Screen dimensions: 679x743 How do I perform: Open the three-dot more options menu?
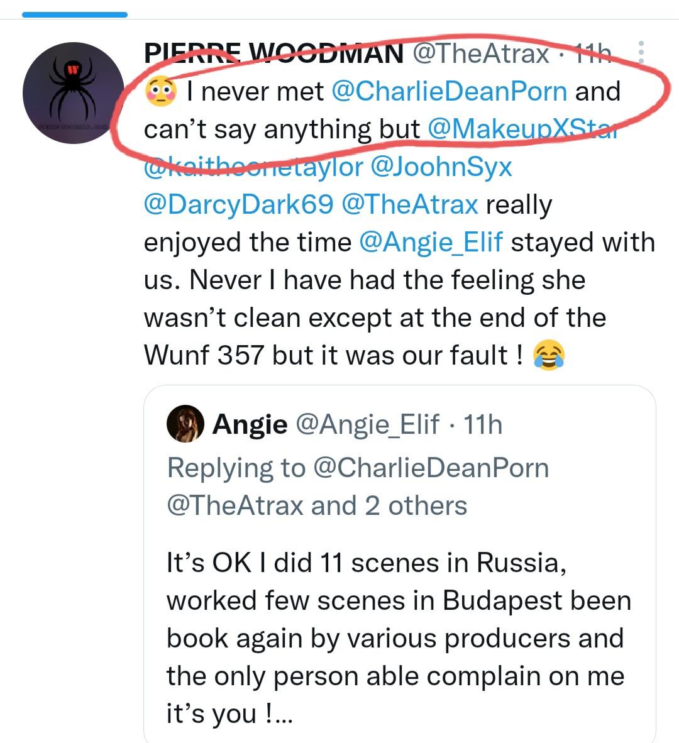[x=641, y=54]
